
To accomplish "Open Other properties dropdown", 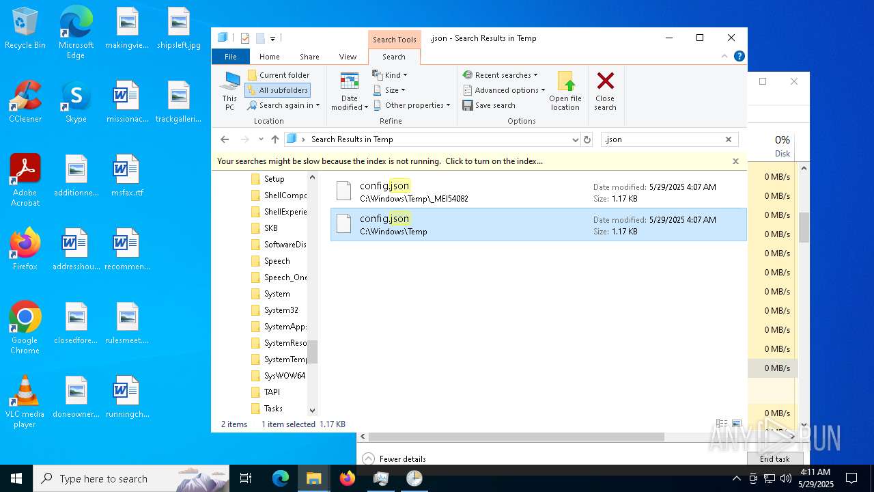I will click(412, 105).
